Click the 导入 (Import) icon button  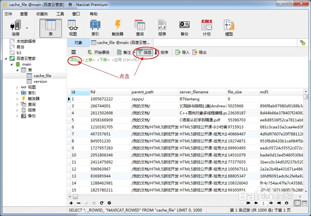182,53
